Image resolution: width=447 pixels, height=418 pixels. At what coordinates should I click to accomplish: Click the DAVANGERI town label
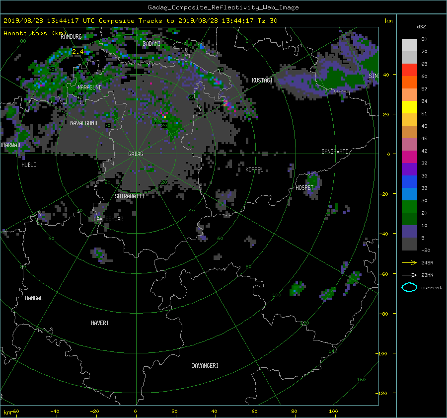(205, 366)
